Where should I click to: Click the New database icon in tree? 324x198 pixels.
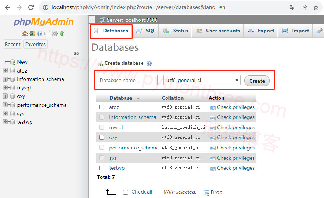click(x=13, y=62)
